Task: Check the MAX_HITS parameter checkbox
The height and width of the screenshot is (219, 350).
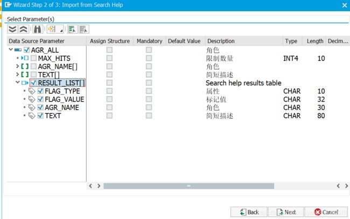Action: tap(33, 58)
